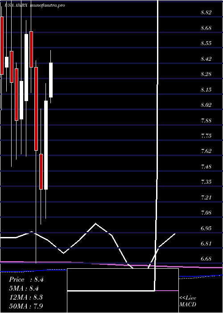The width and height of the screenshot is (223, 313).
Task: Click the 5MA : 8.4 readout
Action: pos(24,288)
